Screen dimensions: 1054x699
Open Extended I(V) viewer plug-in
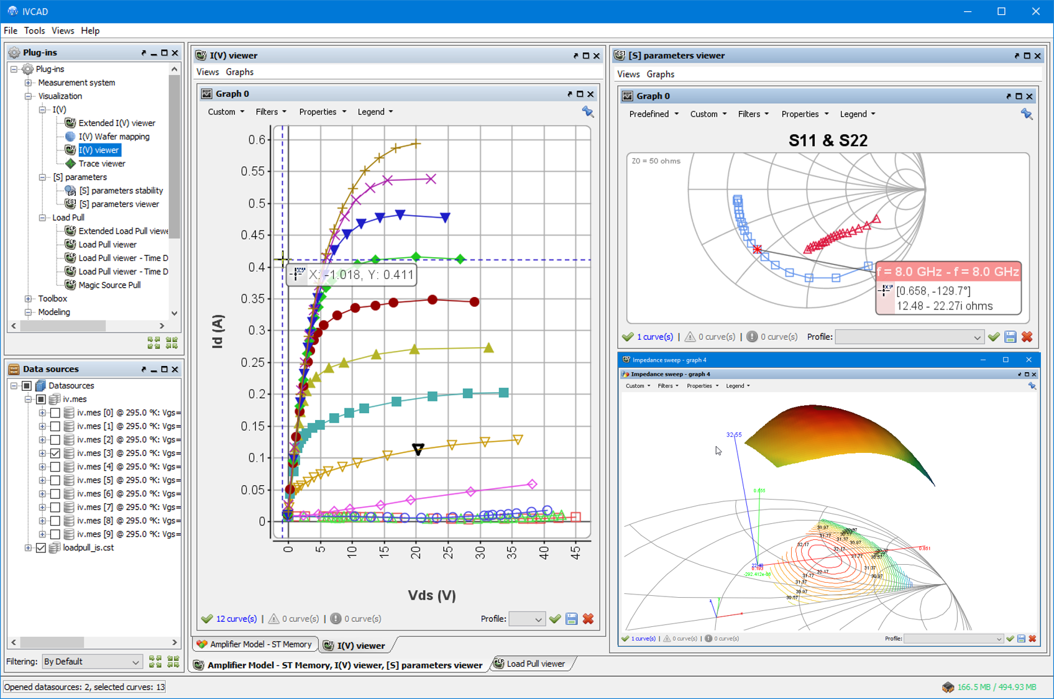(x=117, y=123)
